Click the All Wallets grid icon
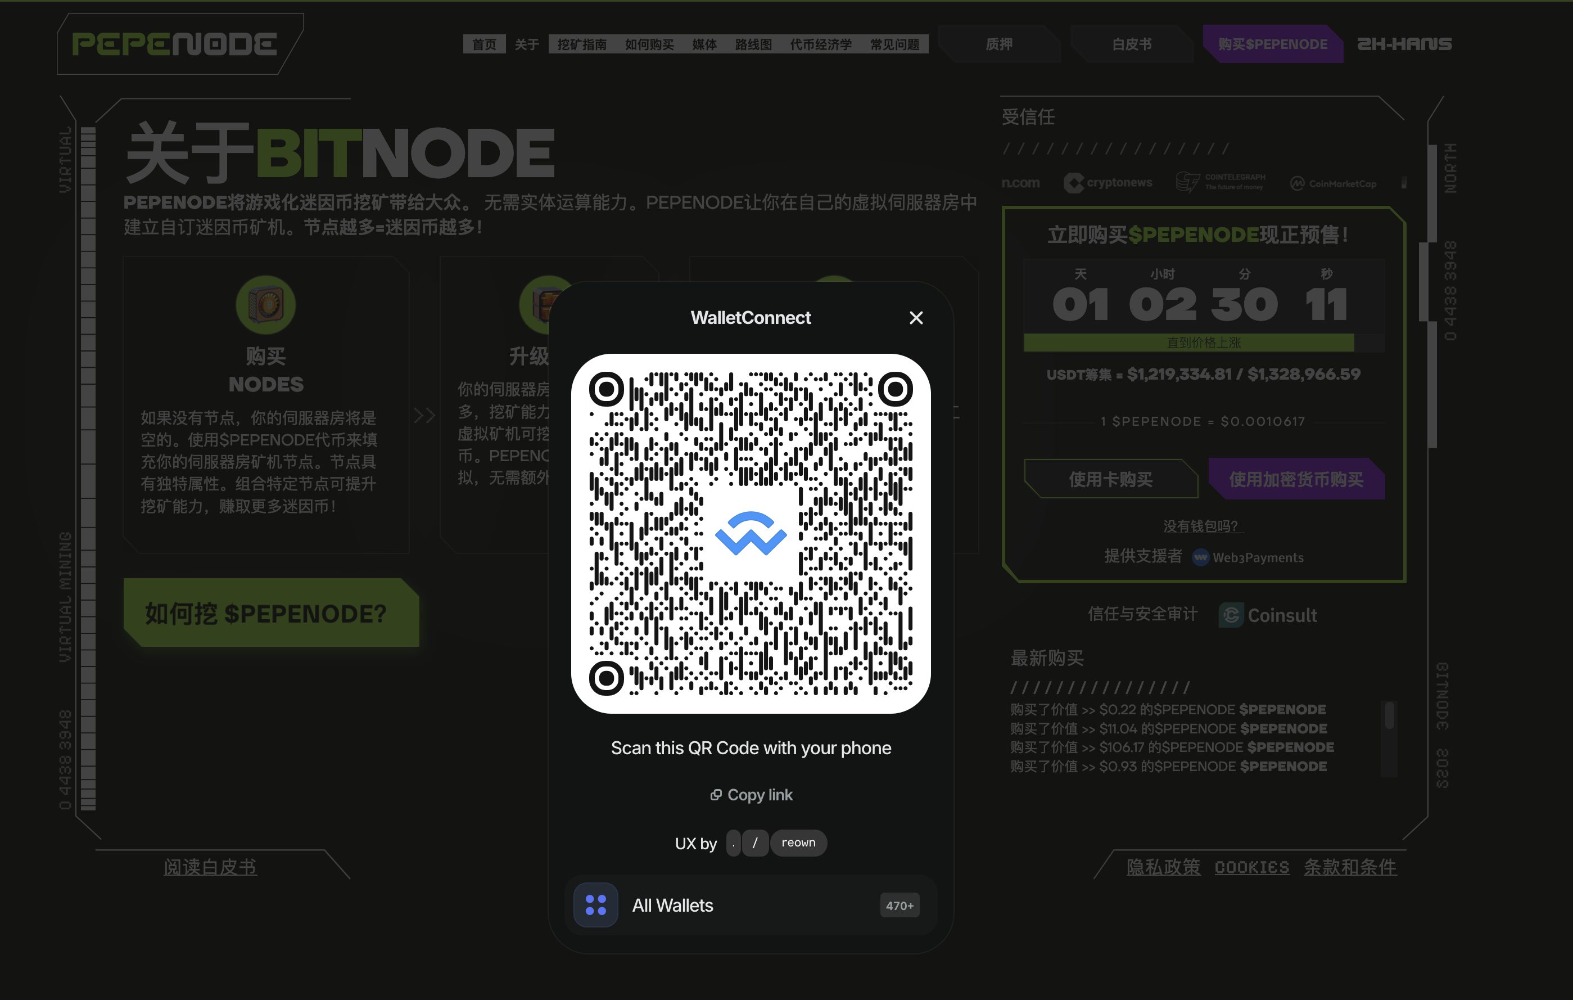The width and height of the screenshot is (1573, 1000). 595,904
